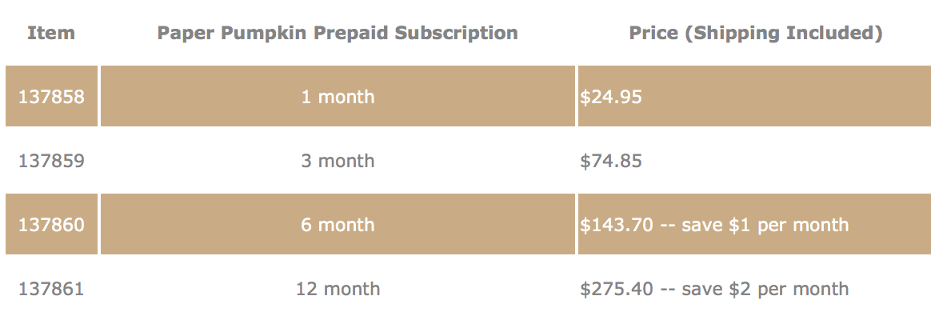The width and height of the screenshot is (931, 320).
Task: Click the 6 month subscription cell
Action: coord(338,225)
